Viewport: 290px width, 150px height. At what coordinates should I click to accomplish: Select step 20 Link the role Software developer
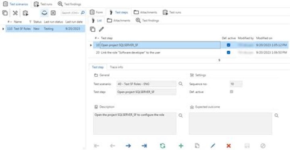click(x=191, y=52)
